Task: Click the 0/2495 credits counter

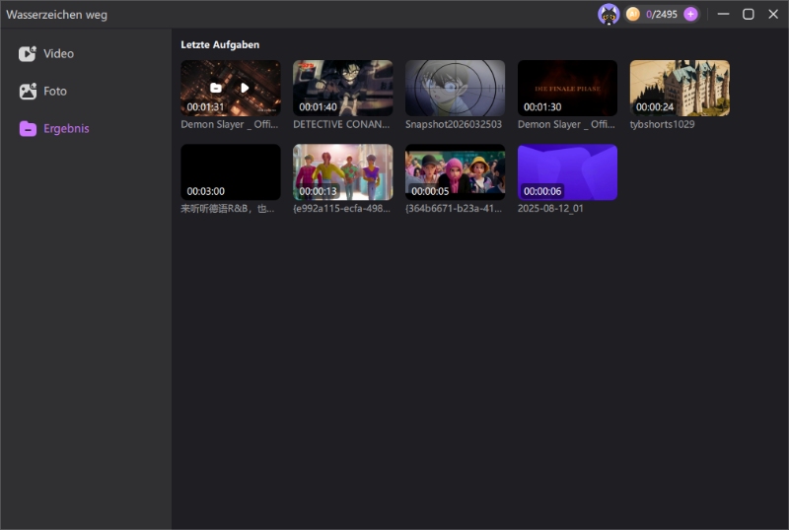Action: point(661,15)
